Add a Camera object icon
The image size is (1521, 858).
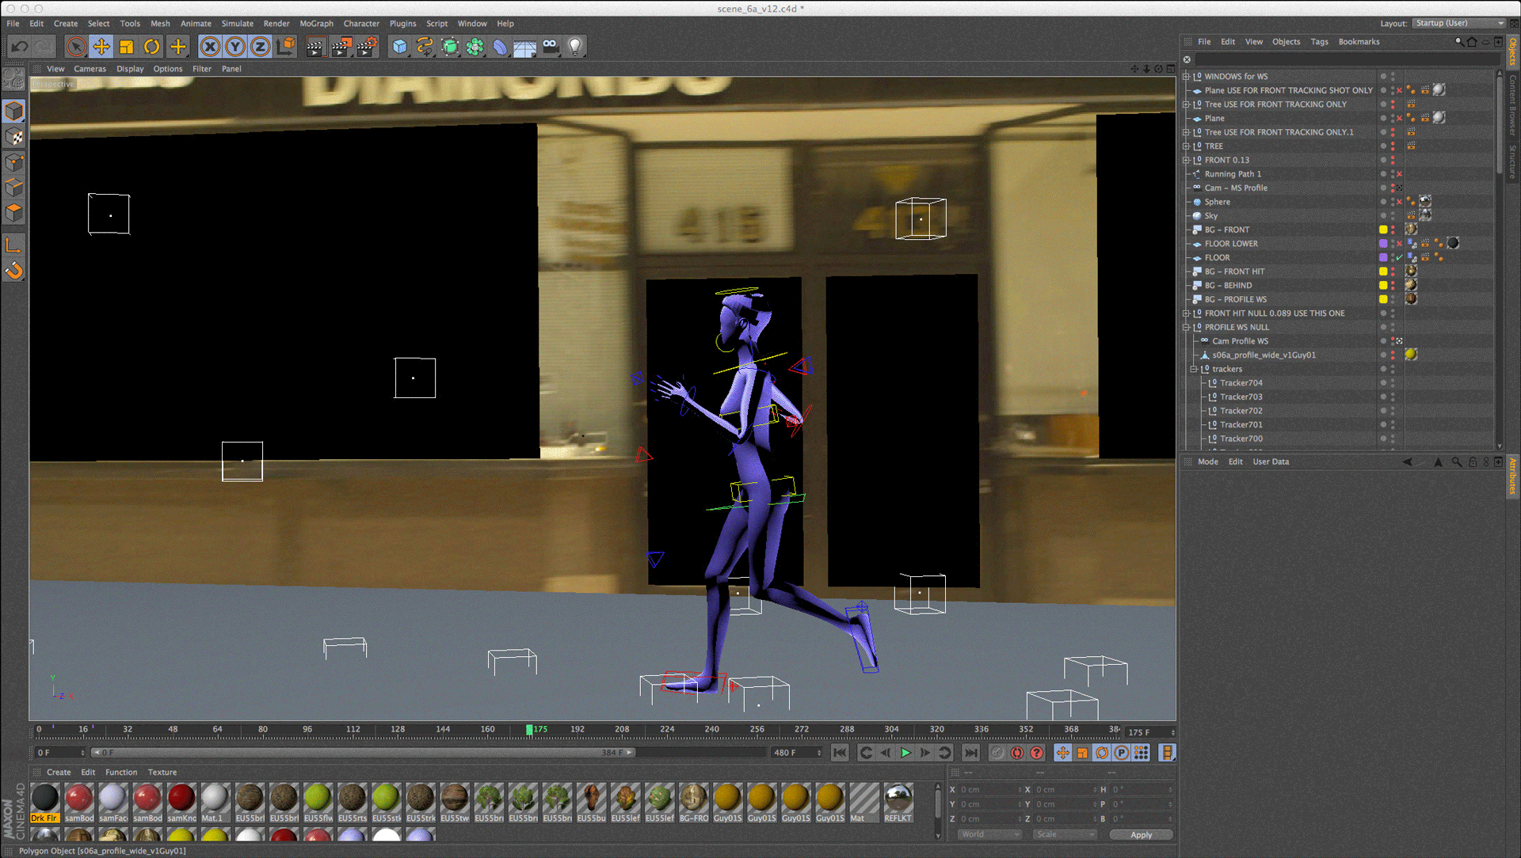tap(551, 46)
